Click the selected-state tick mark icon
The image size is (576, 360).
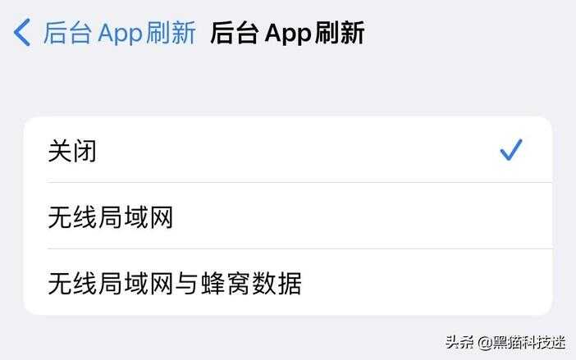511,149
